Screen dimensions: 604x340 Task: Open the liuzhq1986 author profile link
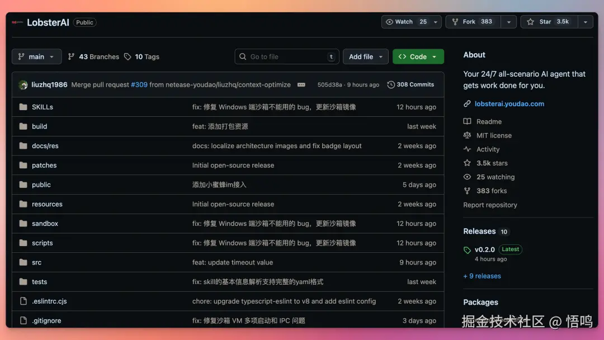49,84
